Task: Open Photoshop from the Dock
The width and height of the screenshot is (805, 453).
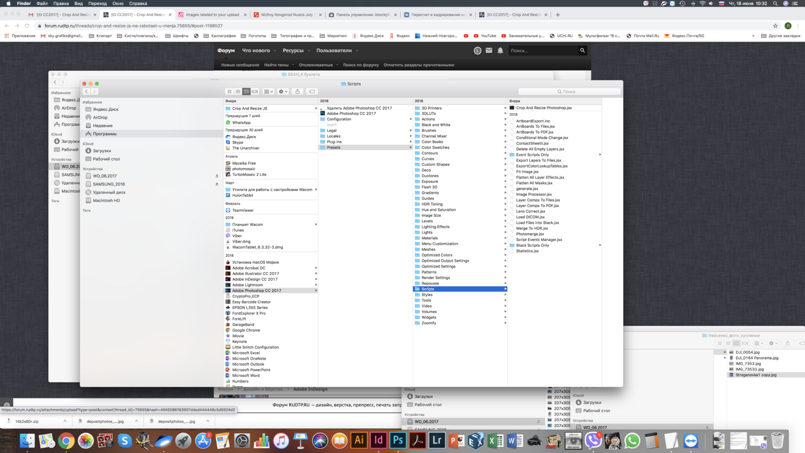Action: (x=398, y=441)
